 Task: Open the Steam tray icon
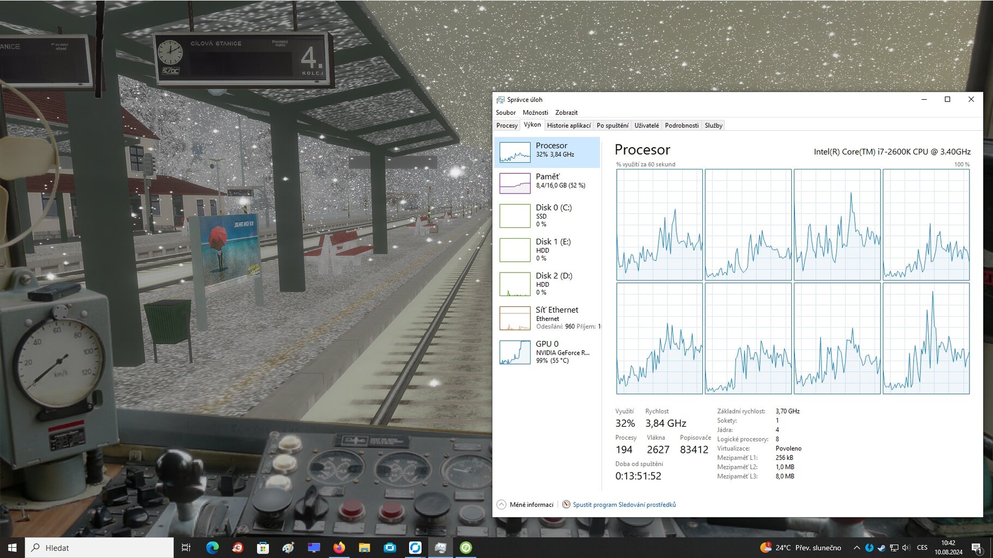(881, 548)
